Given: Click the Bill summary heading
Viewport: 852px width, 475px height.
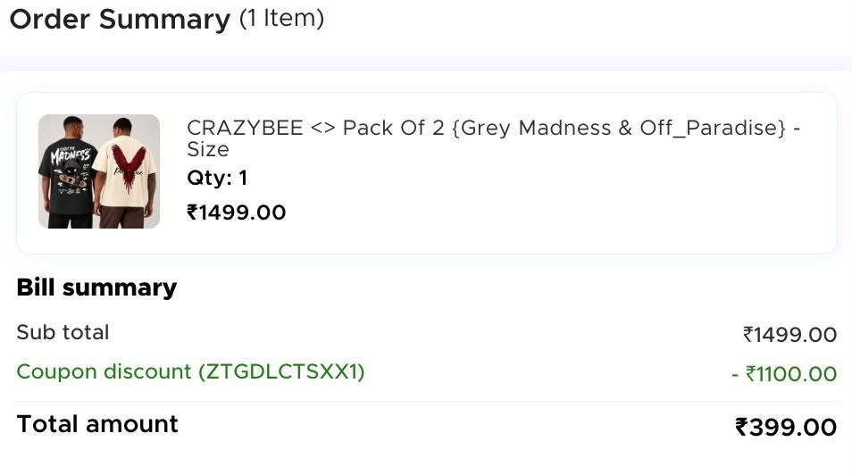Looking at the screenshot, I should (x=96, y=287).
